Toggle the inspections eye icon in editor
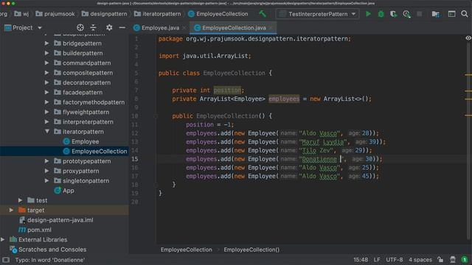The height and width of the screenshot is (265, 472). [x=468, y=38]
